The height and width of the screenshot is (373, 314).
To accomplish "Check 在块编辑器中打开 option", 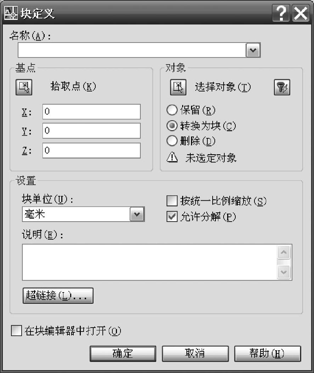I will [x=17, y=331].
